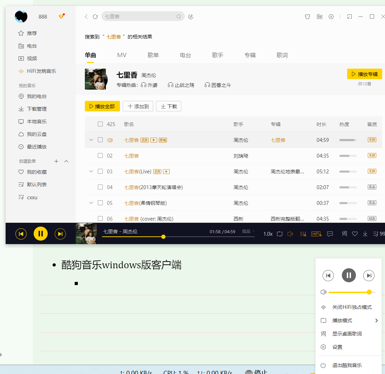Open the FM radio mode icon
Screen dimensions: 385x374
319,17
